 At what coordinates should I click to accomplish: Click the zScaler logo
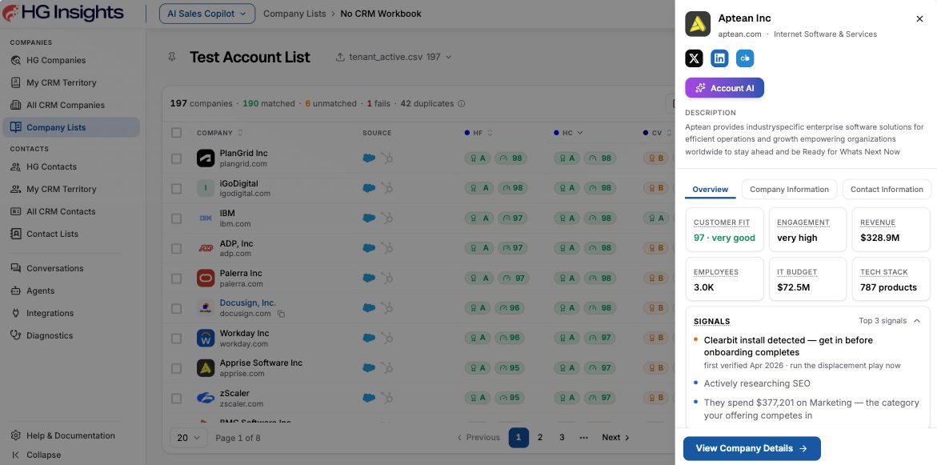coord(206,398)
